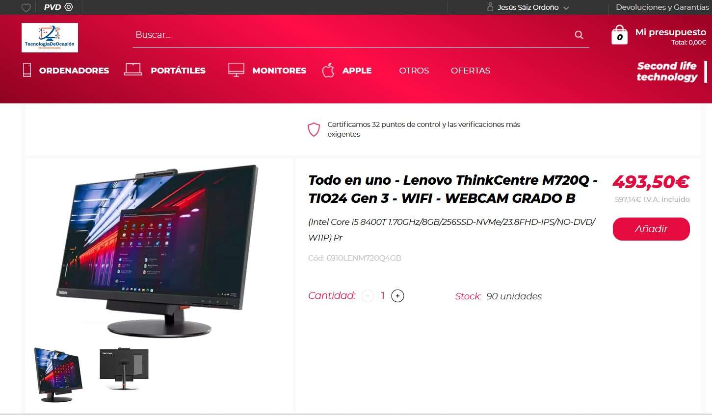Open Devoluciones y Garantías link
This screenshot has height=415, width=712.
click(x=662, y=7)
